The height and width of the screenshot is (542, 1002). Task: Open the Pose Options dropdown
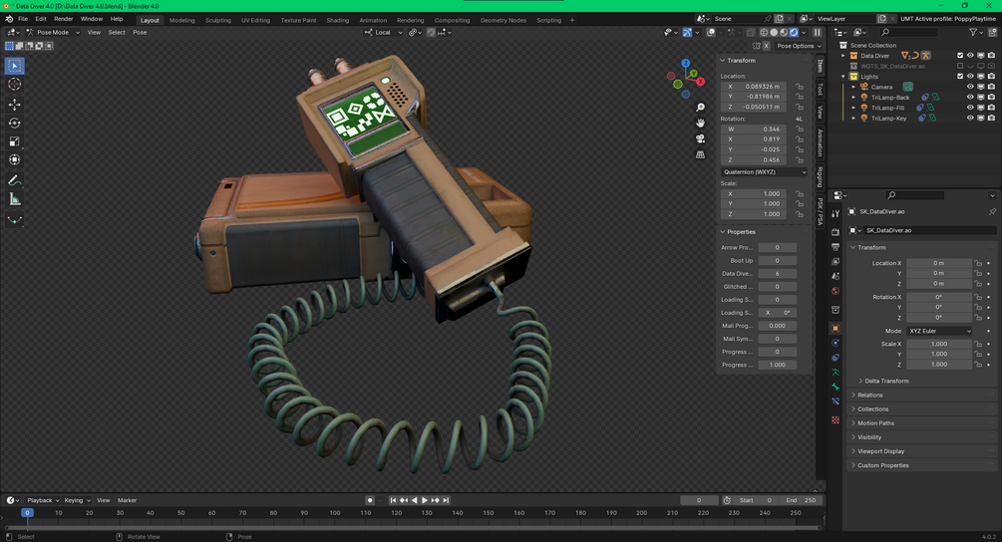(799, 46)
